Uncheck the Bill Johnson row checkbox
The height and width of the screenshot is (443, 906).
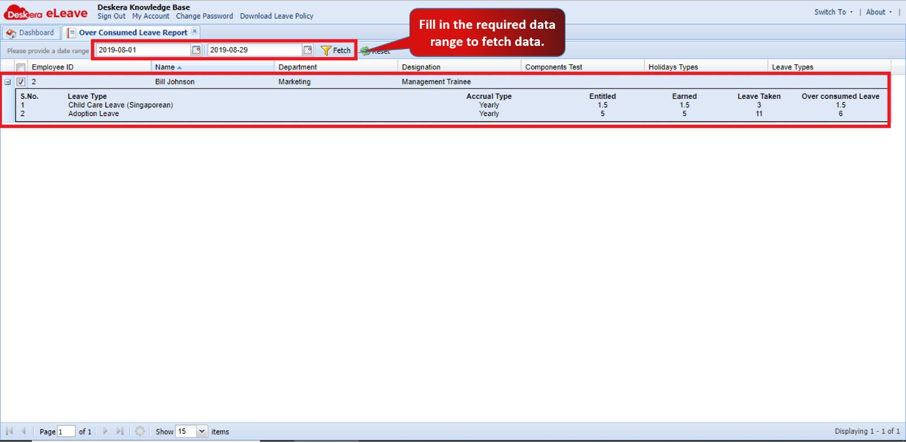(21, 82)
